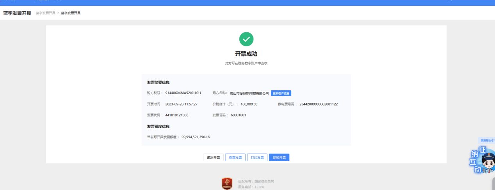Screen dimensions: 495x190
Task: Go to first 蓝字发票开具 breadcrumb link
Action: pos(45,13)
